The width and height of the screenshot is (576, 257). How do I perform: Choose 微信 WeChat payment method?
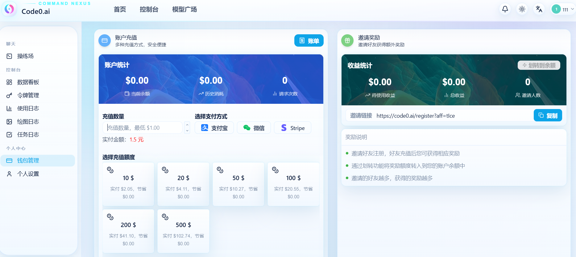coord(254,128)
